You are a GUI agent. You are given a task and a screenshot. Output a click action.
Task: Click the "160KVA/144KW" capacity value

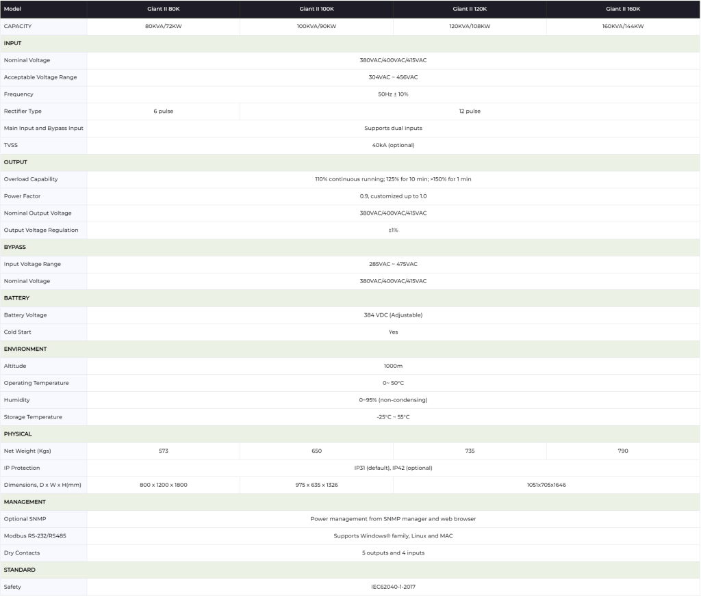623,27
